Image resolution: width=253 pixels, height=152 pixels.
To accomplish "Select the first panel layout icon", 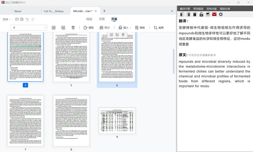I will tap(182, 15).
